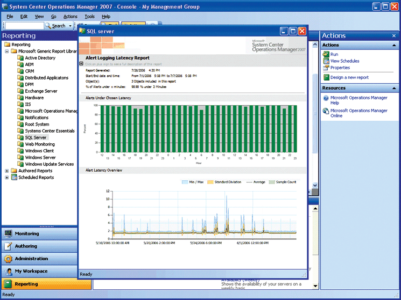Expand the Scheduled Reports tree node
401x300 pixels.
[x=7, y=178]
